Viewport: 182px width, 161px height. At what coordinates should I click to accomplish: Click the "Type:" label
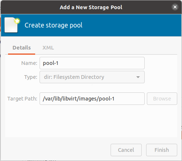pos(31,77)
